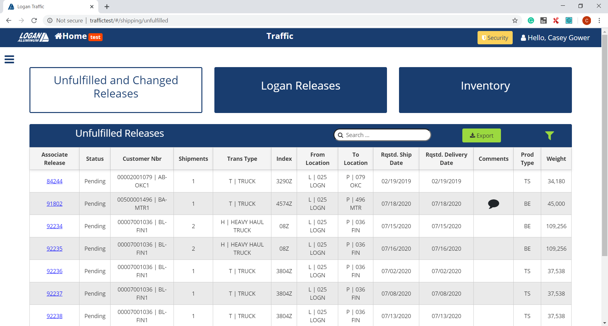Open release 91802 link
Screen dimensions: 608x326
pyautogui.click(x=54, y=204)
